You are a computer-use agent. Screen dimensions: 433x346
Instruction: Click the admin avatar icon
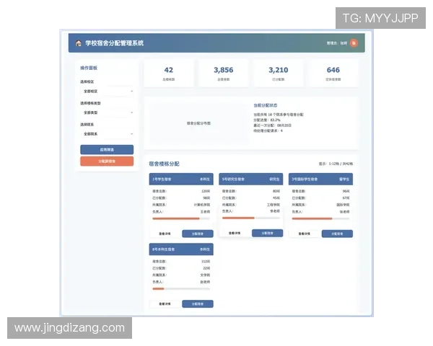click(354, 43)
